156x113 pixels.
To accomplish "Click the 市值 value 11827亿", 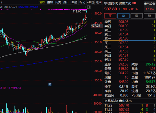I will pyautogui.click(x=149, y=73).
